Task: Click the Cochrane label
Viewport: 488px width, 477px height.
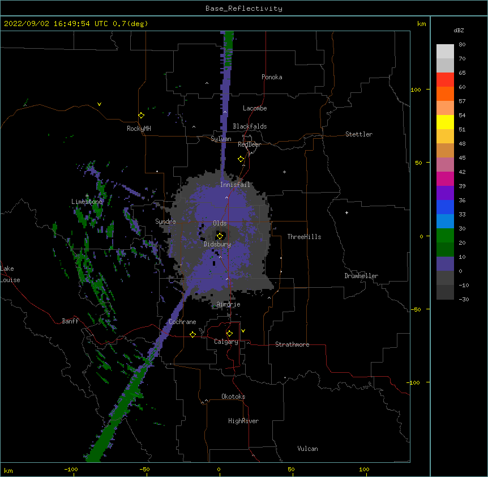Action: (182, 322)
